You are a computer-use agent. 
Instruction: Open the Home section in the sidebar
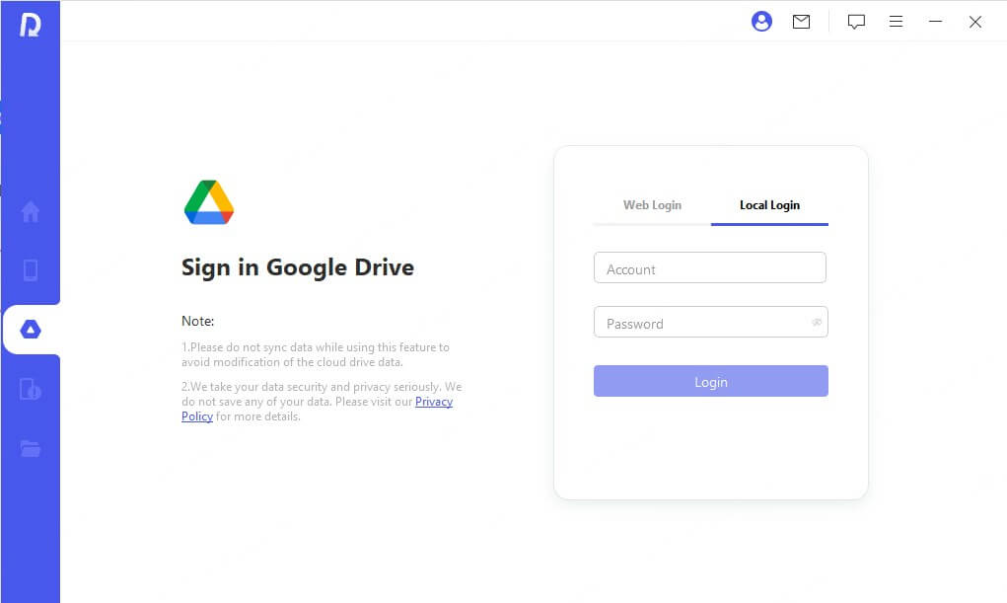pyautogui.click(x=31, y=211)
